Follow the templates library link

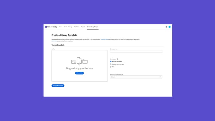coord(105,39)
